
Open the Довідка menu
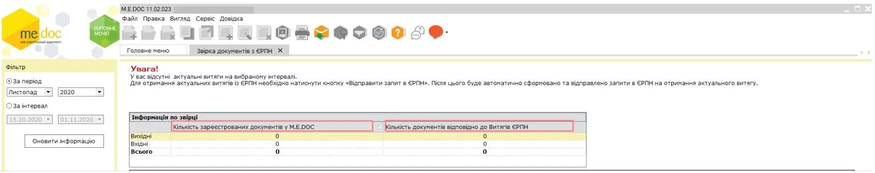[x=232, y=19]
